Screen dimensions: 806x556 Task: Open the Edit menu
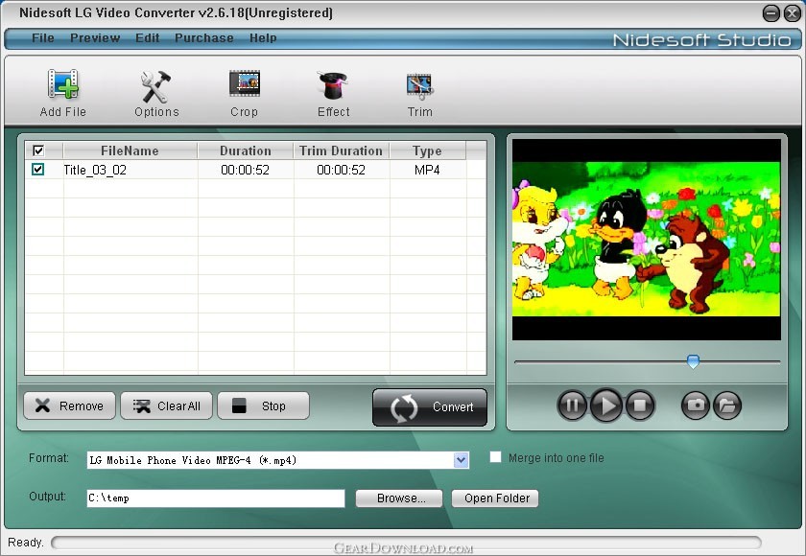(148, 38)
